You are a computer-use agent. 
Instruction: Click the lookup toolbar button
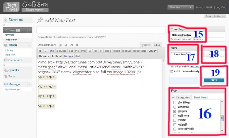[127, 51]
